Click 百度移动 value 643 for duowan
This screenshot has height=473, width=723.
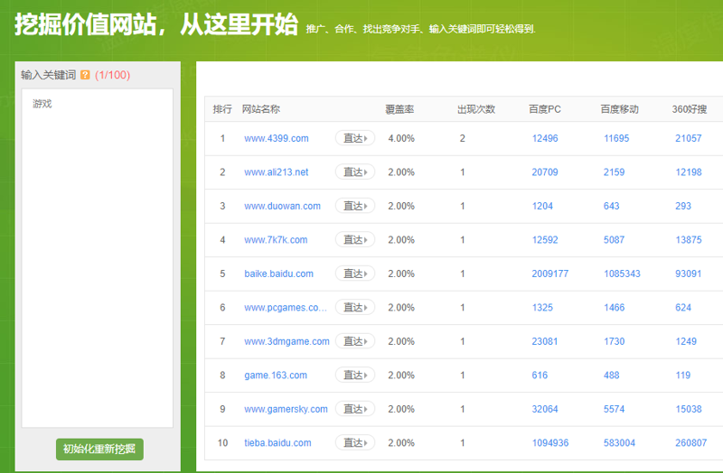coord(612,206)
